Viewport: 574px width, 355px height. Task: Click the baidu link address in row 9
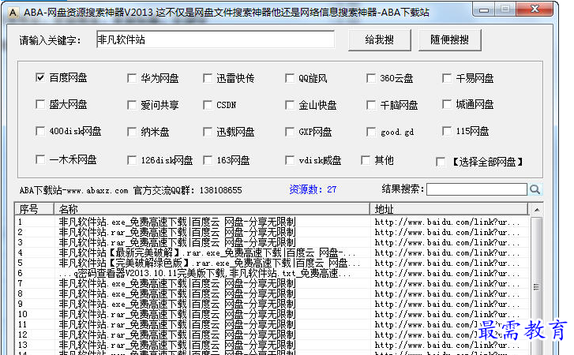click(x=447, y=304)
